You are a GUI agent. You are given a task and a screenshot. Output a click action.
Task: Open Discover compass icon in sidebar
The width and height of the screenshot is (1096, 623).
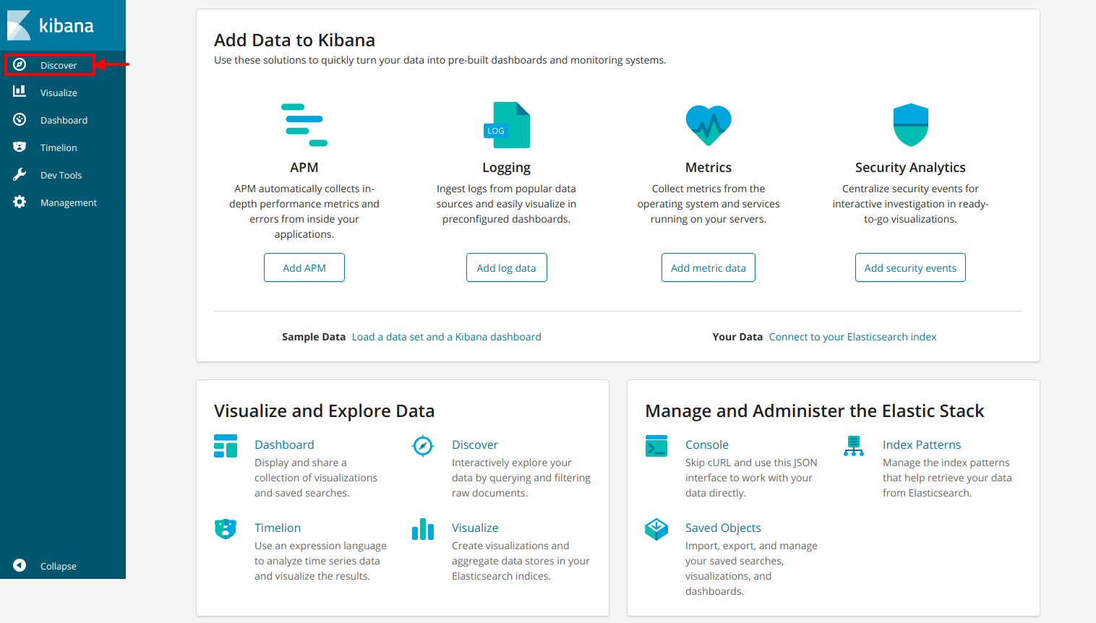(x=20, y=65)
